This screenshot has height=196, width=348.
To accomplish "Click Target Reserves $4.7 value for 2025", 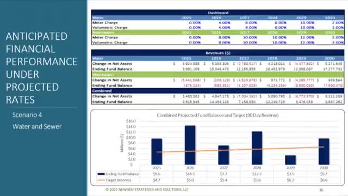I will (x=157, y=180).
